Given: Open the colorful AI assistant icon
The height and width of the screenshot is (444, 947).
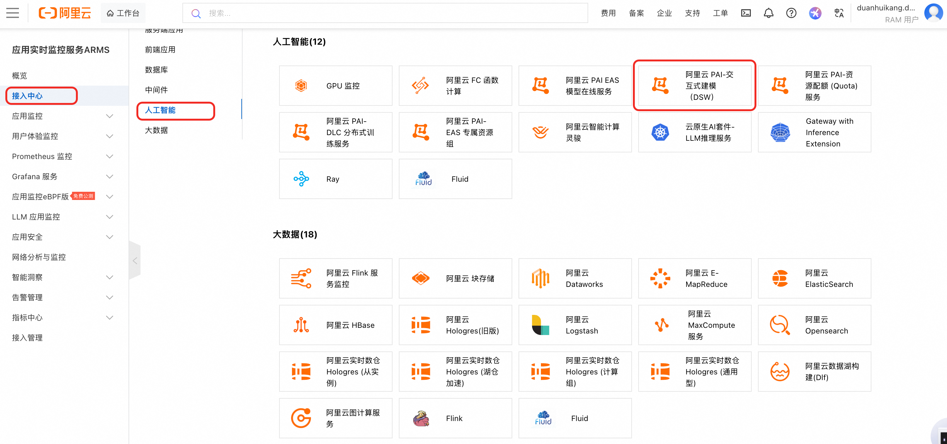Looking at the screenshot, I should pos(815,13).
